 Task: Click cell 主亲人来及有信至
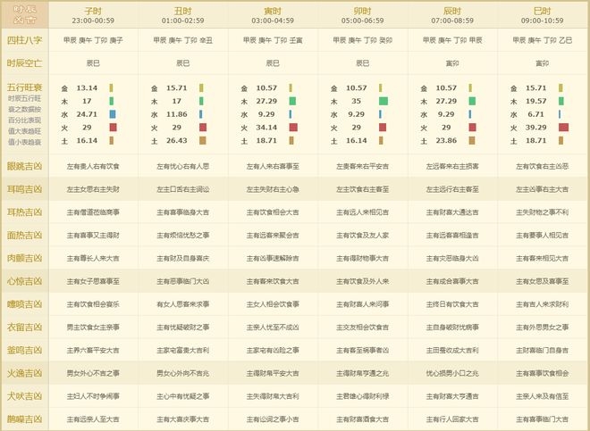[543, 396]
